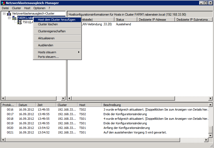
Task: Open the Optionen menu in menu bar
Action: pos(39,8)
